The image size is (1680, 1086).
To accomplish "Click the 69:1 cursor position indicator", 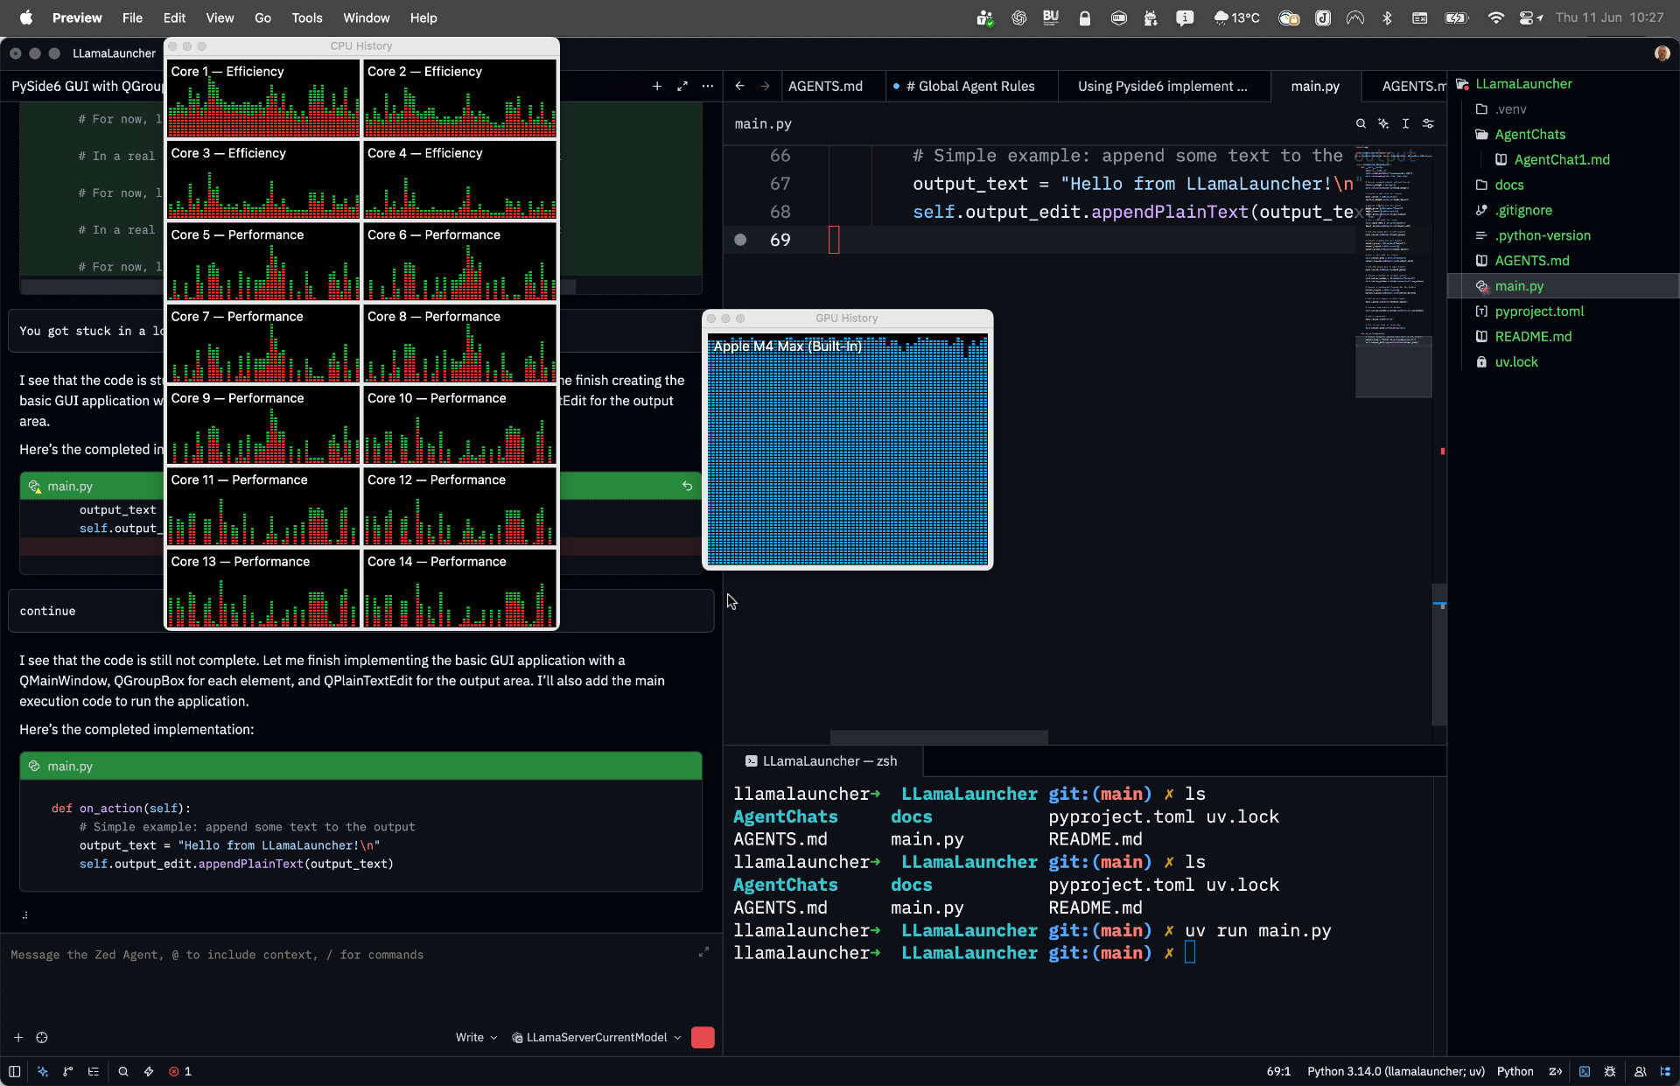I will click(1278, 1071).
